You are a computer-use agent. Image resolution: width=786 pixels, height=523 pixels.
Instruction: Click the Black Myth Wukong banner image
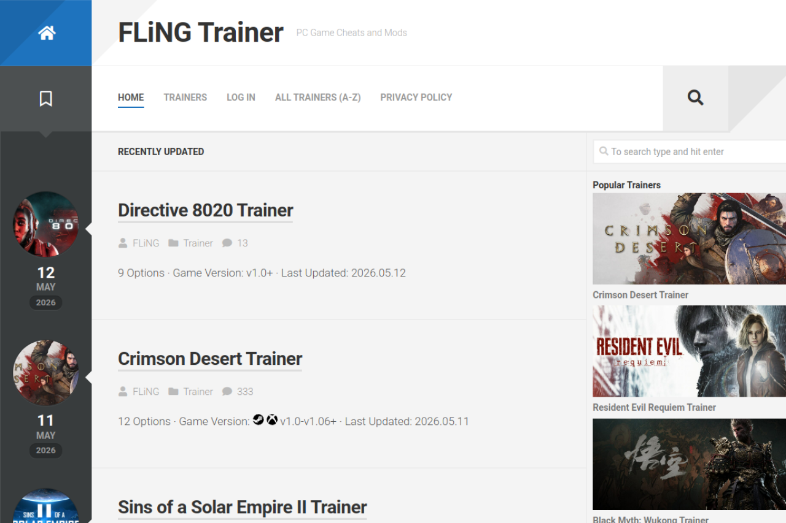coord(689,464)
